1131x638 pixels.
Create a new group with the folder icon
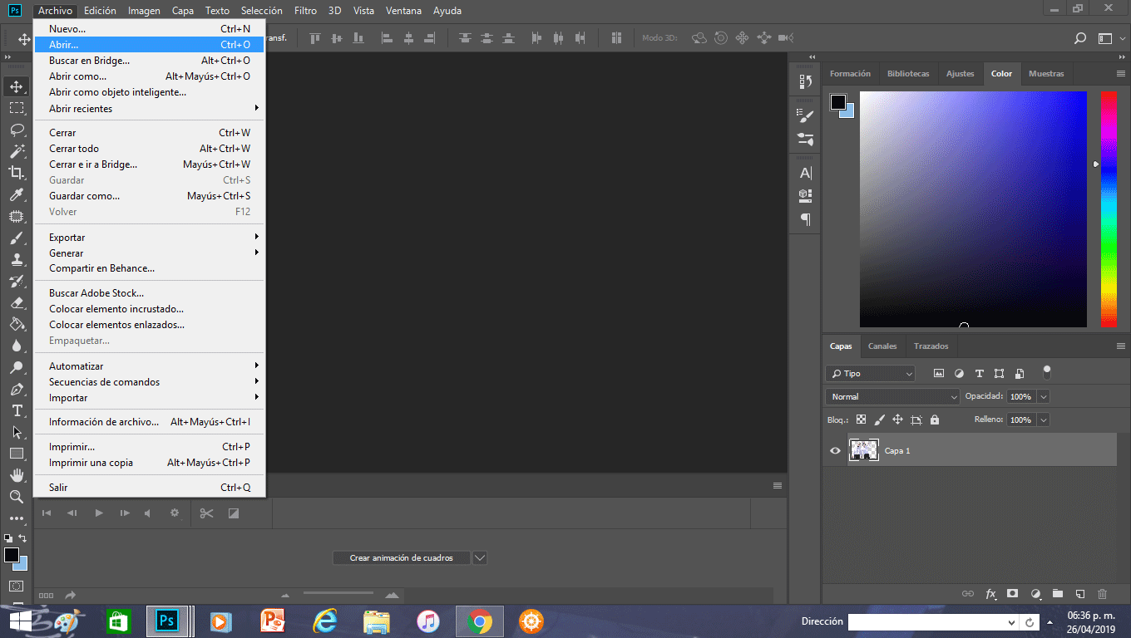click(1058, 594)
